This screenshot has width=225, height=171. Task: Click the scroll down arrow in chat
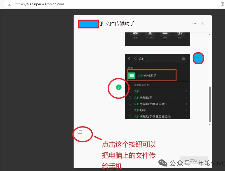tap(210, 124)
